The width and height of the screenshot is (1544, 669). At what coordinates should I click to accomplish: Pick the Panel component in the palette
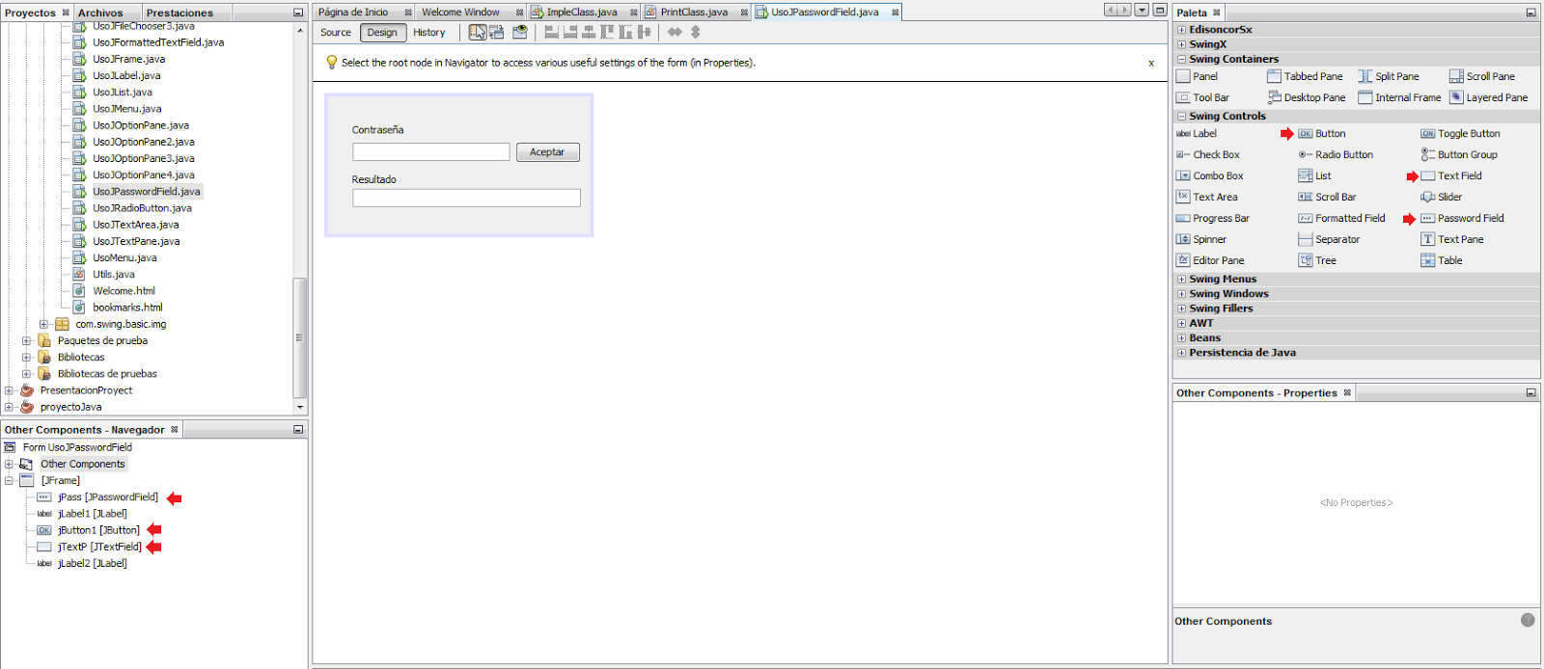tap(1197, 76)
